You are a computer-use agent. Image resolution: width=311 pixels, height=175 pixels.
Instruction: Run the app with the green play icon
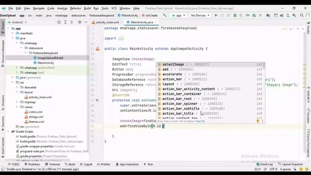click(x=216, y=15)
